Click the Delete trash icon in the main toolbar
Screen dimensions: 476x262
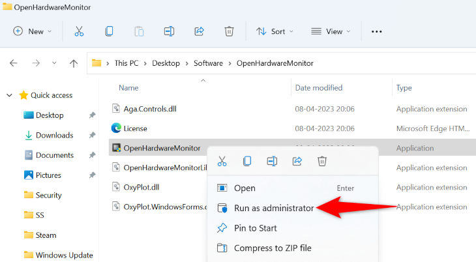[x=229, y=31]
